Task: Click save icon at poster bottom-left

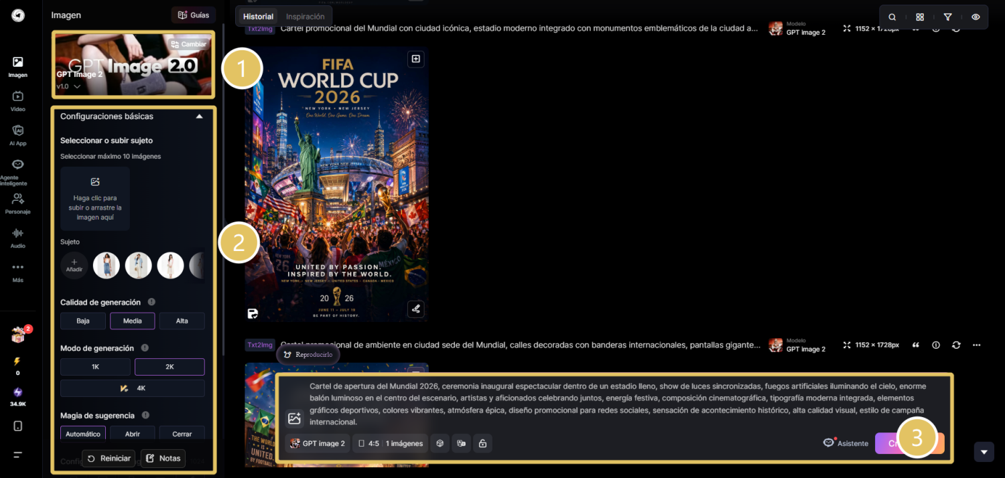Action: click(x=253, y=313)
